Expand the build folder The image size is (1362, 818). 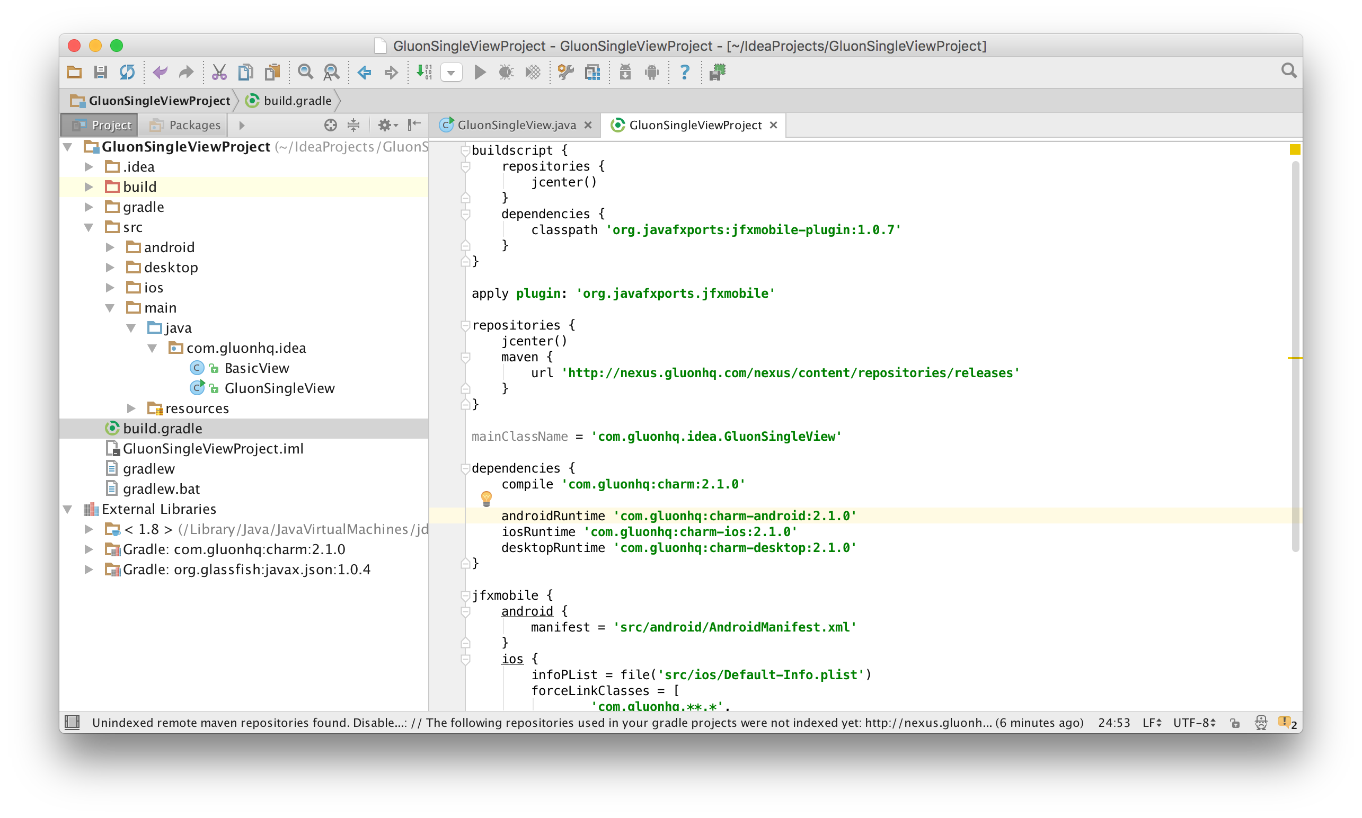[88, 187]
